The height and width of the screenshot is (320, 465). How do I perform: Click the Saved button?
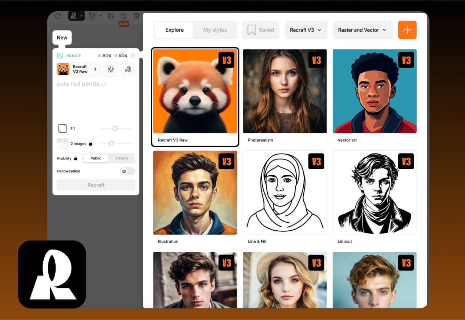point(260,30)
